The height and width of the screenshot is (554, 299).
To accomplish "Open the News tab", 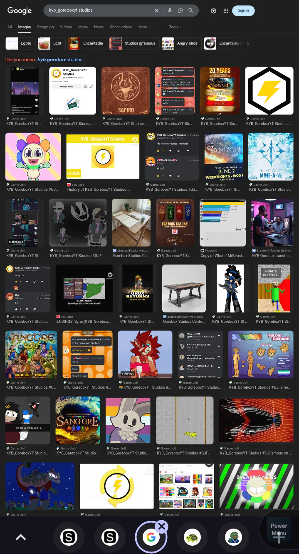I will pos(99,27).
